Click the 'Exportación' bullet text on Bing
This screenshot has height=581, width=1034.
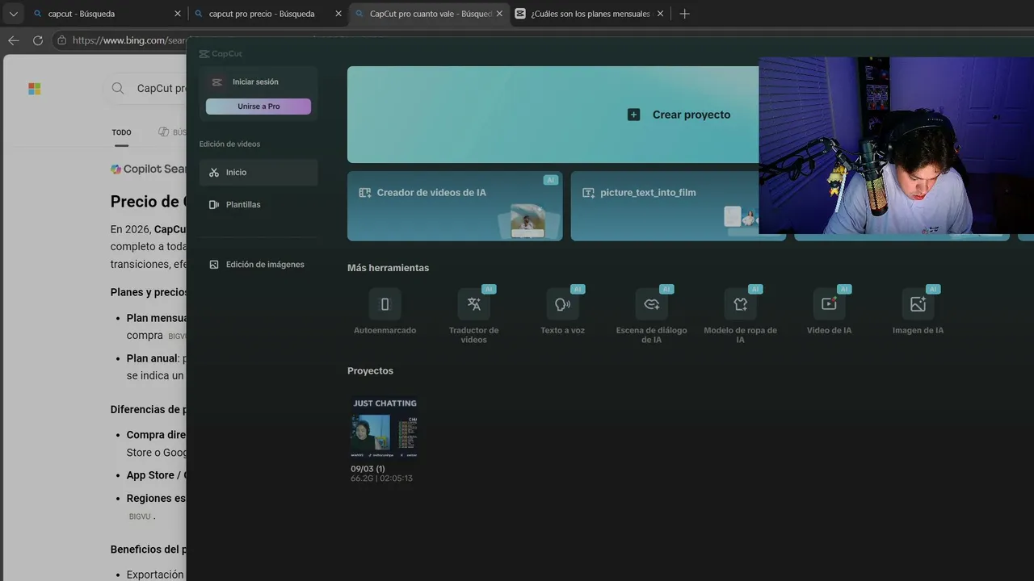155,575
